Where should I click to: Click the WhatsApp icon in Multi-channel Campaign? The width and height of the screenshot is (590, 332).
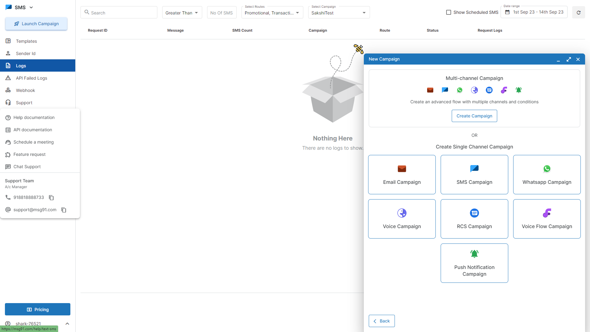click(x=460, y=90)
